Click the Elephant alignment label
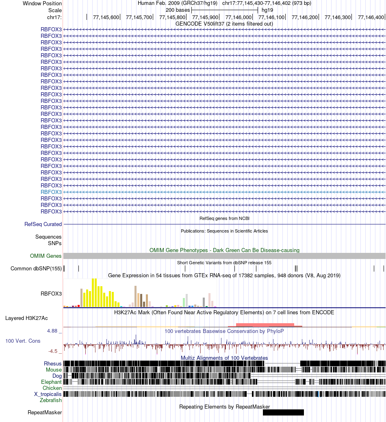This screenshot has height=422, width=386. pyautogui.click(x=51, y=382)
